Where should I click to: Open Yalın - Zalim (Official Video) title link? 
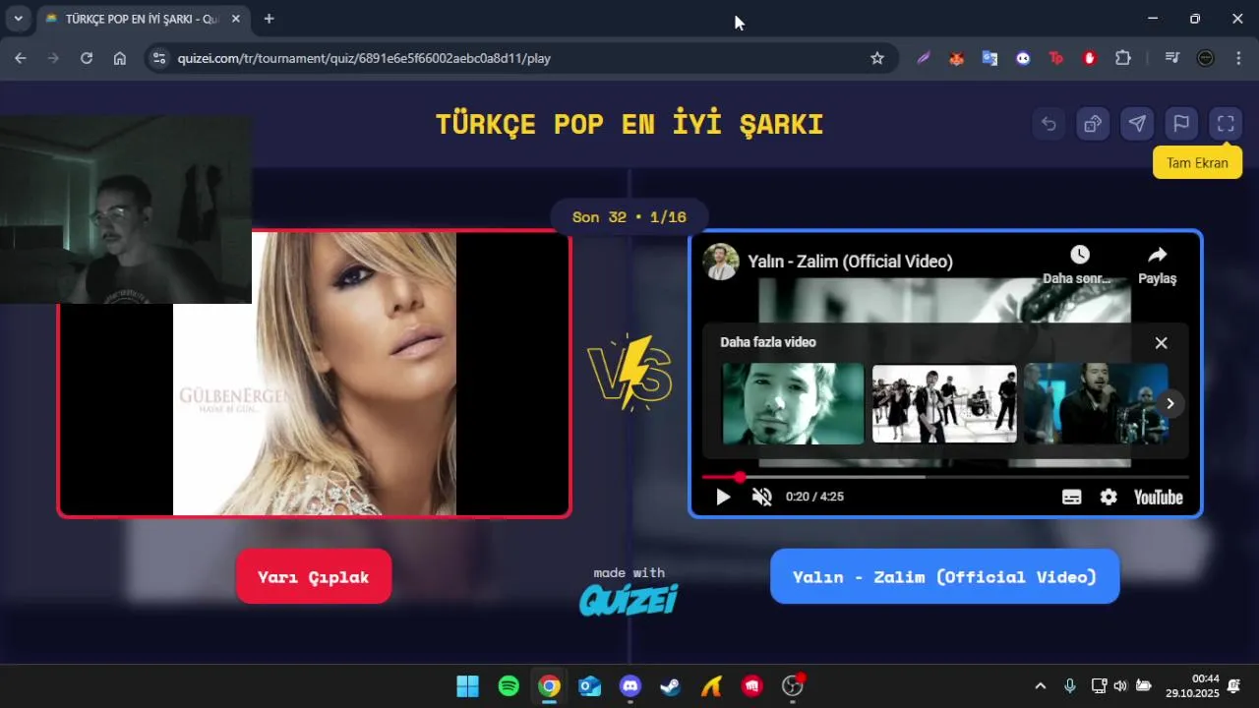pyautogui.click(x=850, y=262)
